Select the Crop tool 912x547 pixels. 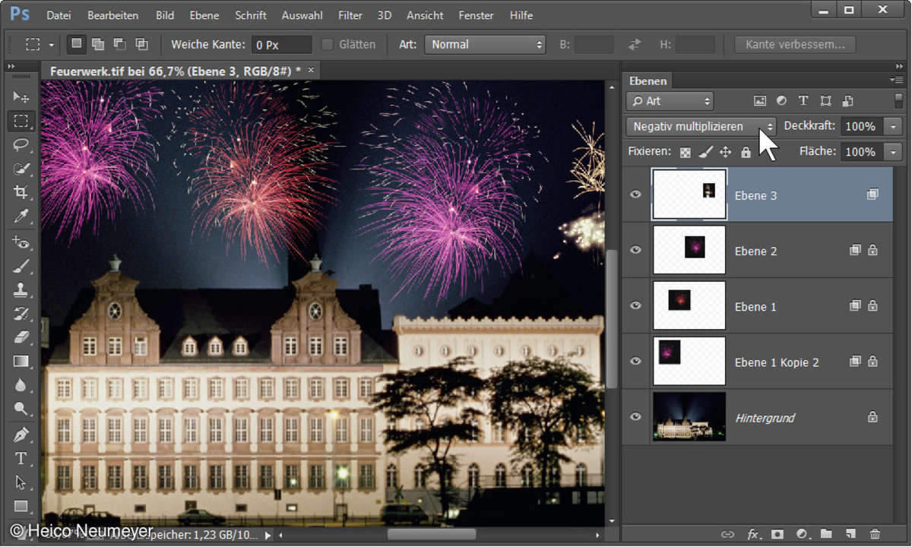coord(21,192)
